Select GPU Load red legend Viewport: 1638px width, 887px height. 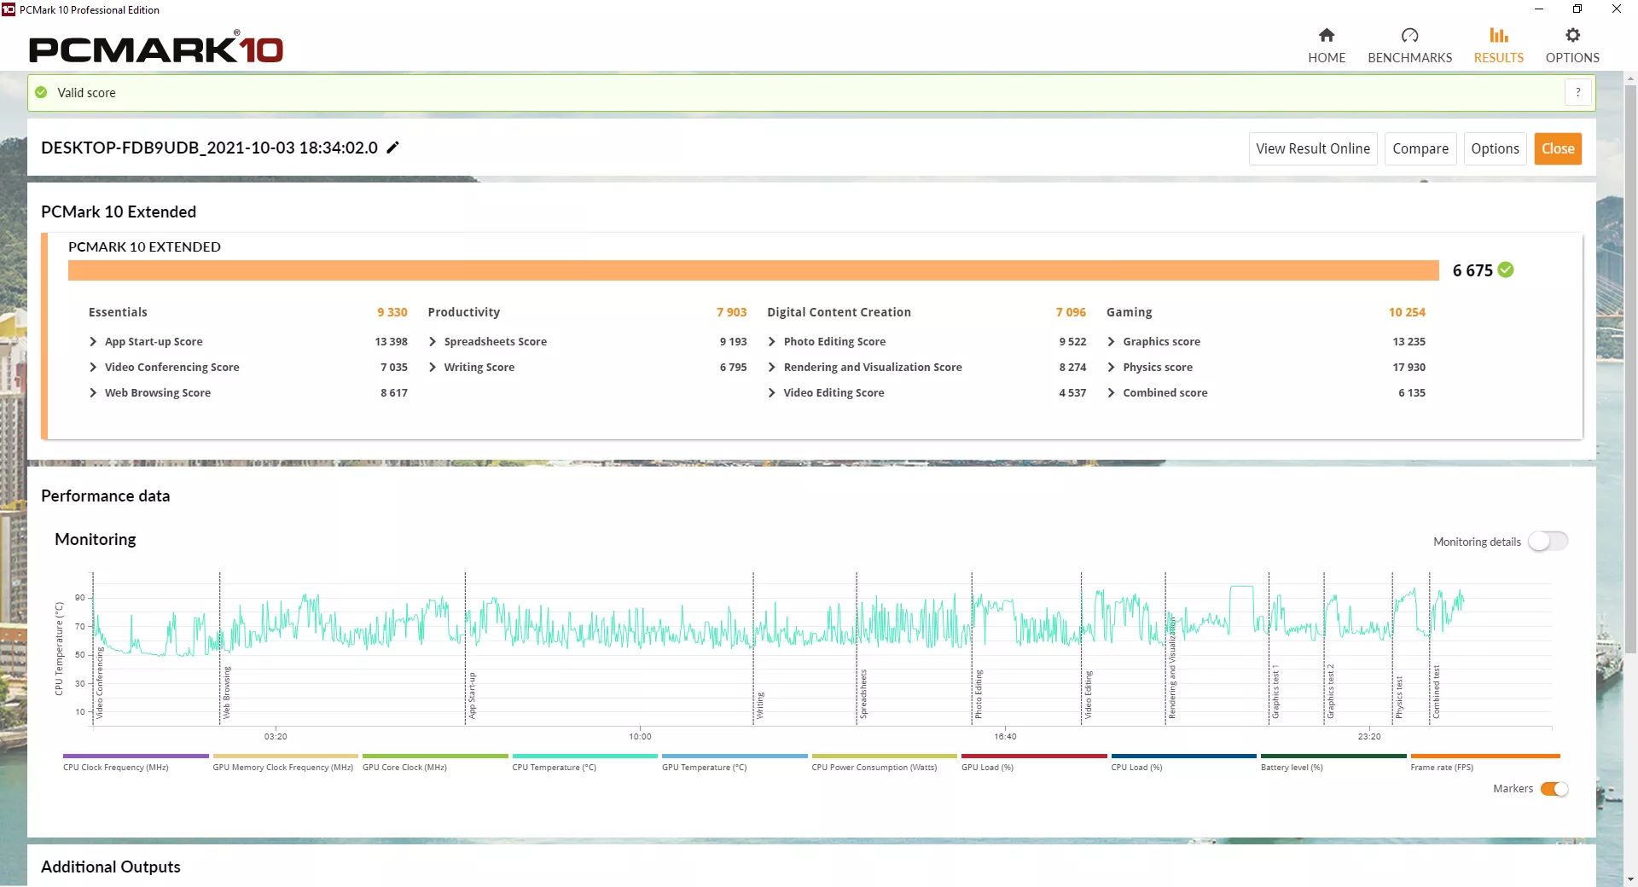1034,762
